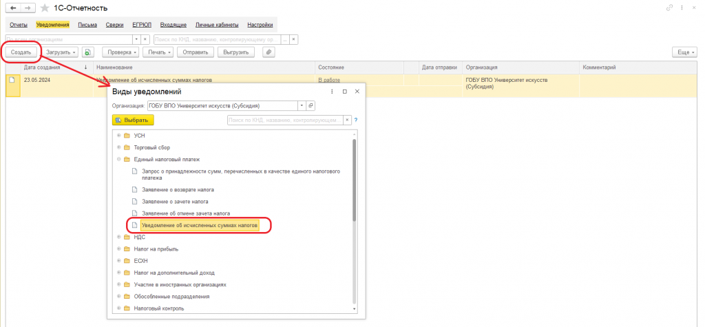The height and width of the screenshot is (327, 705).
Task: Click the Организация column header
Action: click(521, 67)
